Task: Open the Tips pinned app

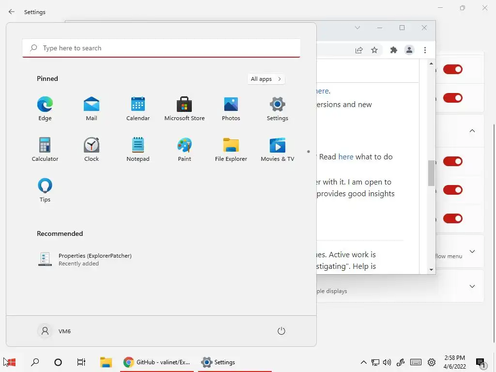Action: (x=45, y=190)
